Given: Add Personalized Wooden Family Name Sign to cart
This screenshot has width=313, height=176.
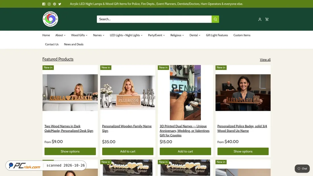Looking at the screenshot, I should click(128, 151).
